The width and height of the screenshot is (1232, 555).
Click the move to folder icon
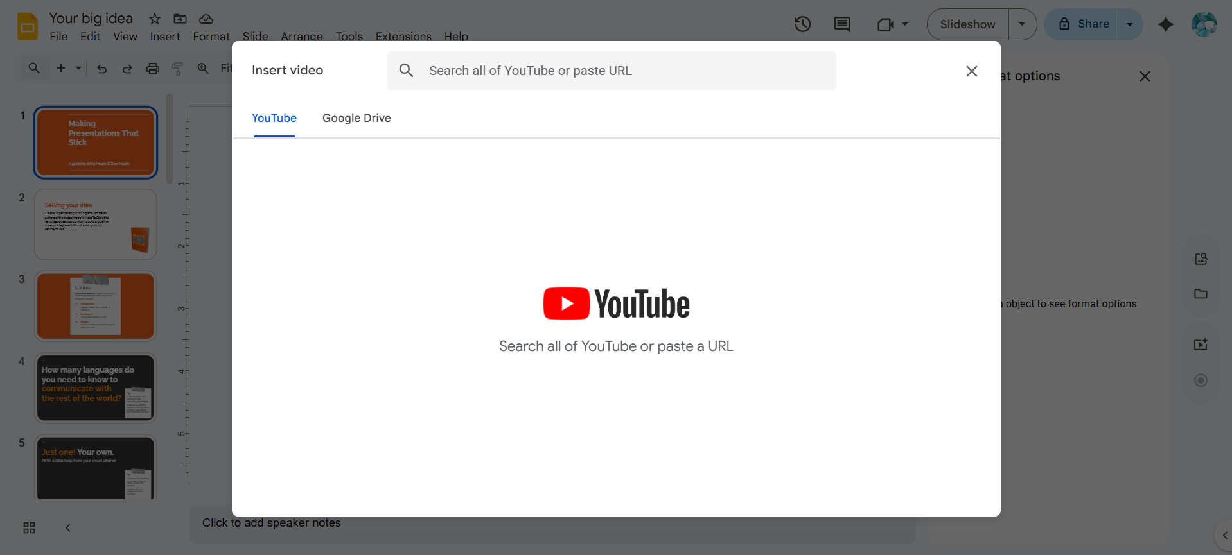(x=180, y=19)
